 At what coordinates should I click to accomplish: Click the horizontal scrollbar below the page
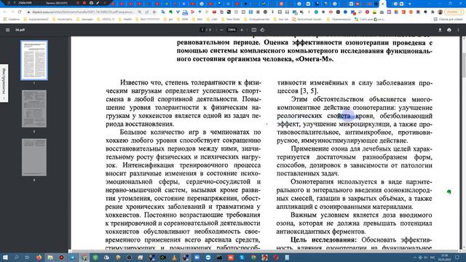[264, 251]
